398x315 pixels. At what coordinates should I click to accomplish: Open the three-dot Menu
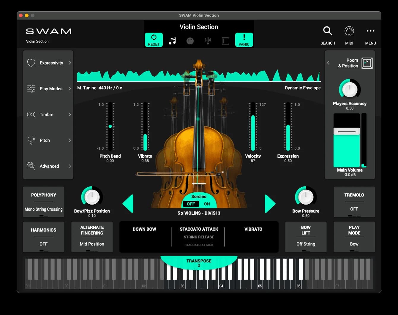[370, 31]
